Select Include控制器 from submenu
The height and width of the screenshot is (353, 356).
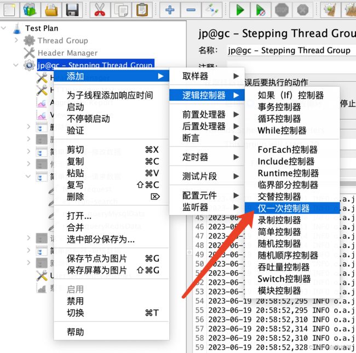pos(292,162)
